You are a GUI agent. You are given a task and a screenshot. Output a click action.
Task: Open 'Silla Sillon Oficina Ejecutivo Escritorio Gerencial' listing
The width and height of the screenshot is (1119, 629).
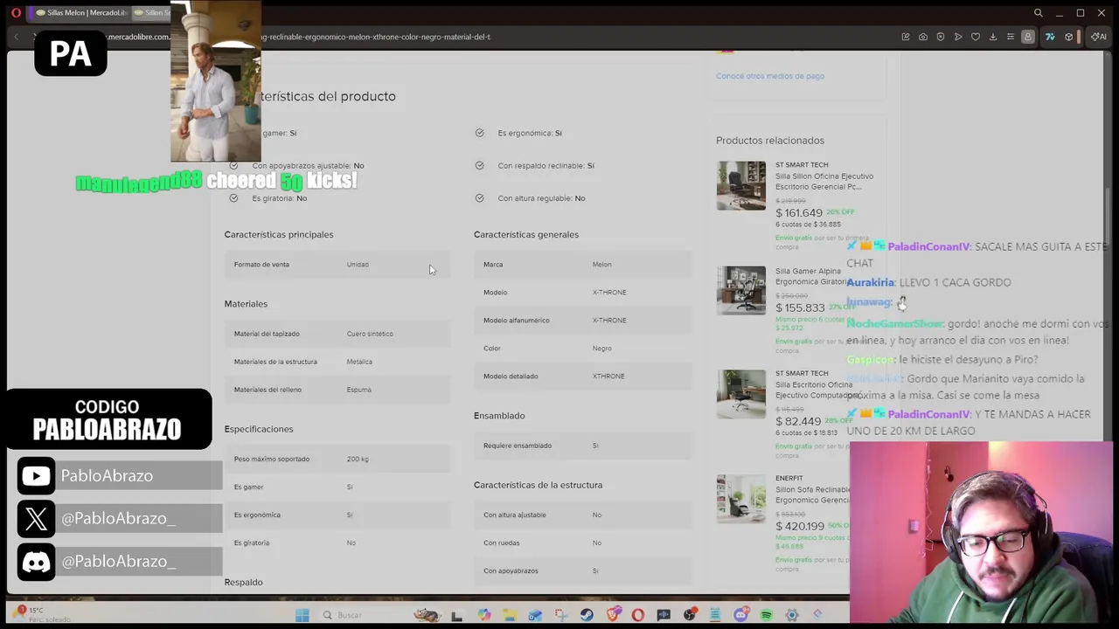[x=824, y=181]
